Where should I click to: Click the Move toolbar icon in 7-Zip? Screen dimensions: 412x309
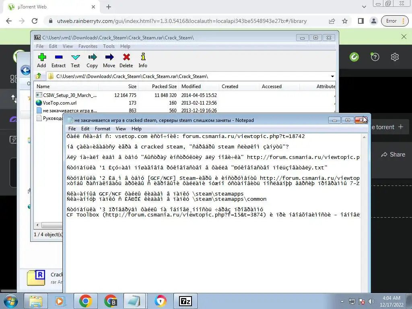click(109, 60)
